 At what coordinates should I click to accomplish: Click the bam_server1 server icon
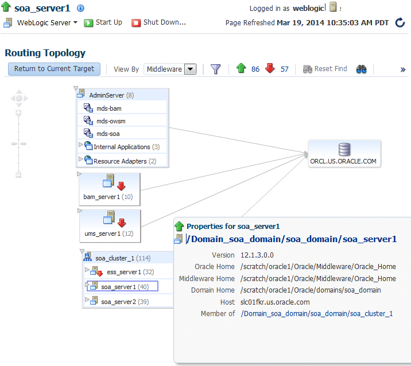(x=108, y=181)
